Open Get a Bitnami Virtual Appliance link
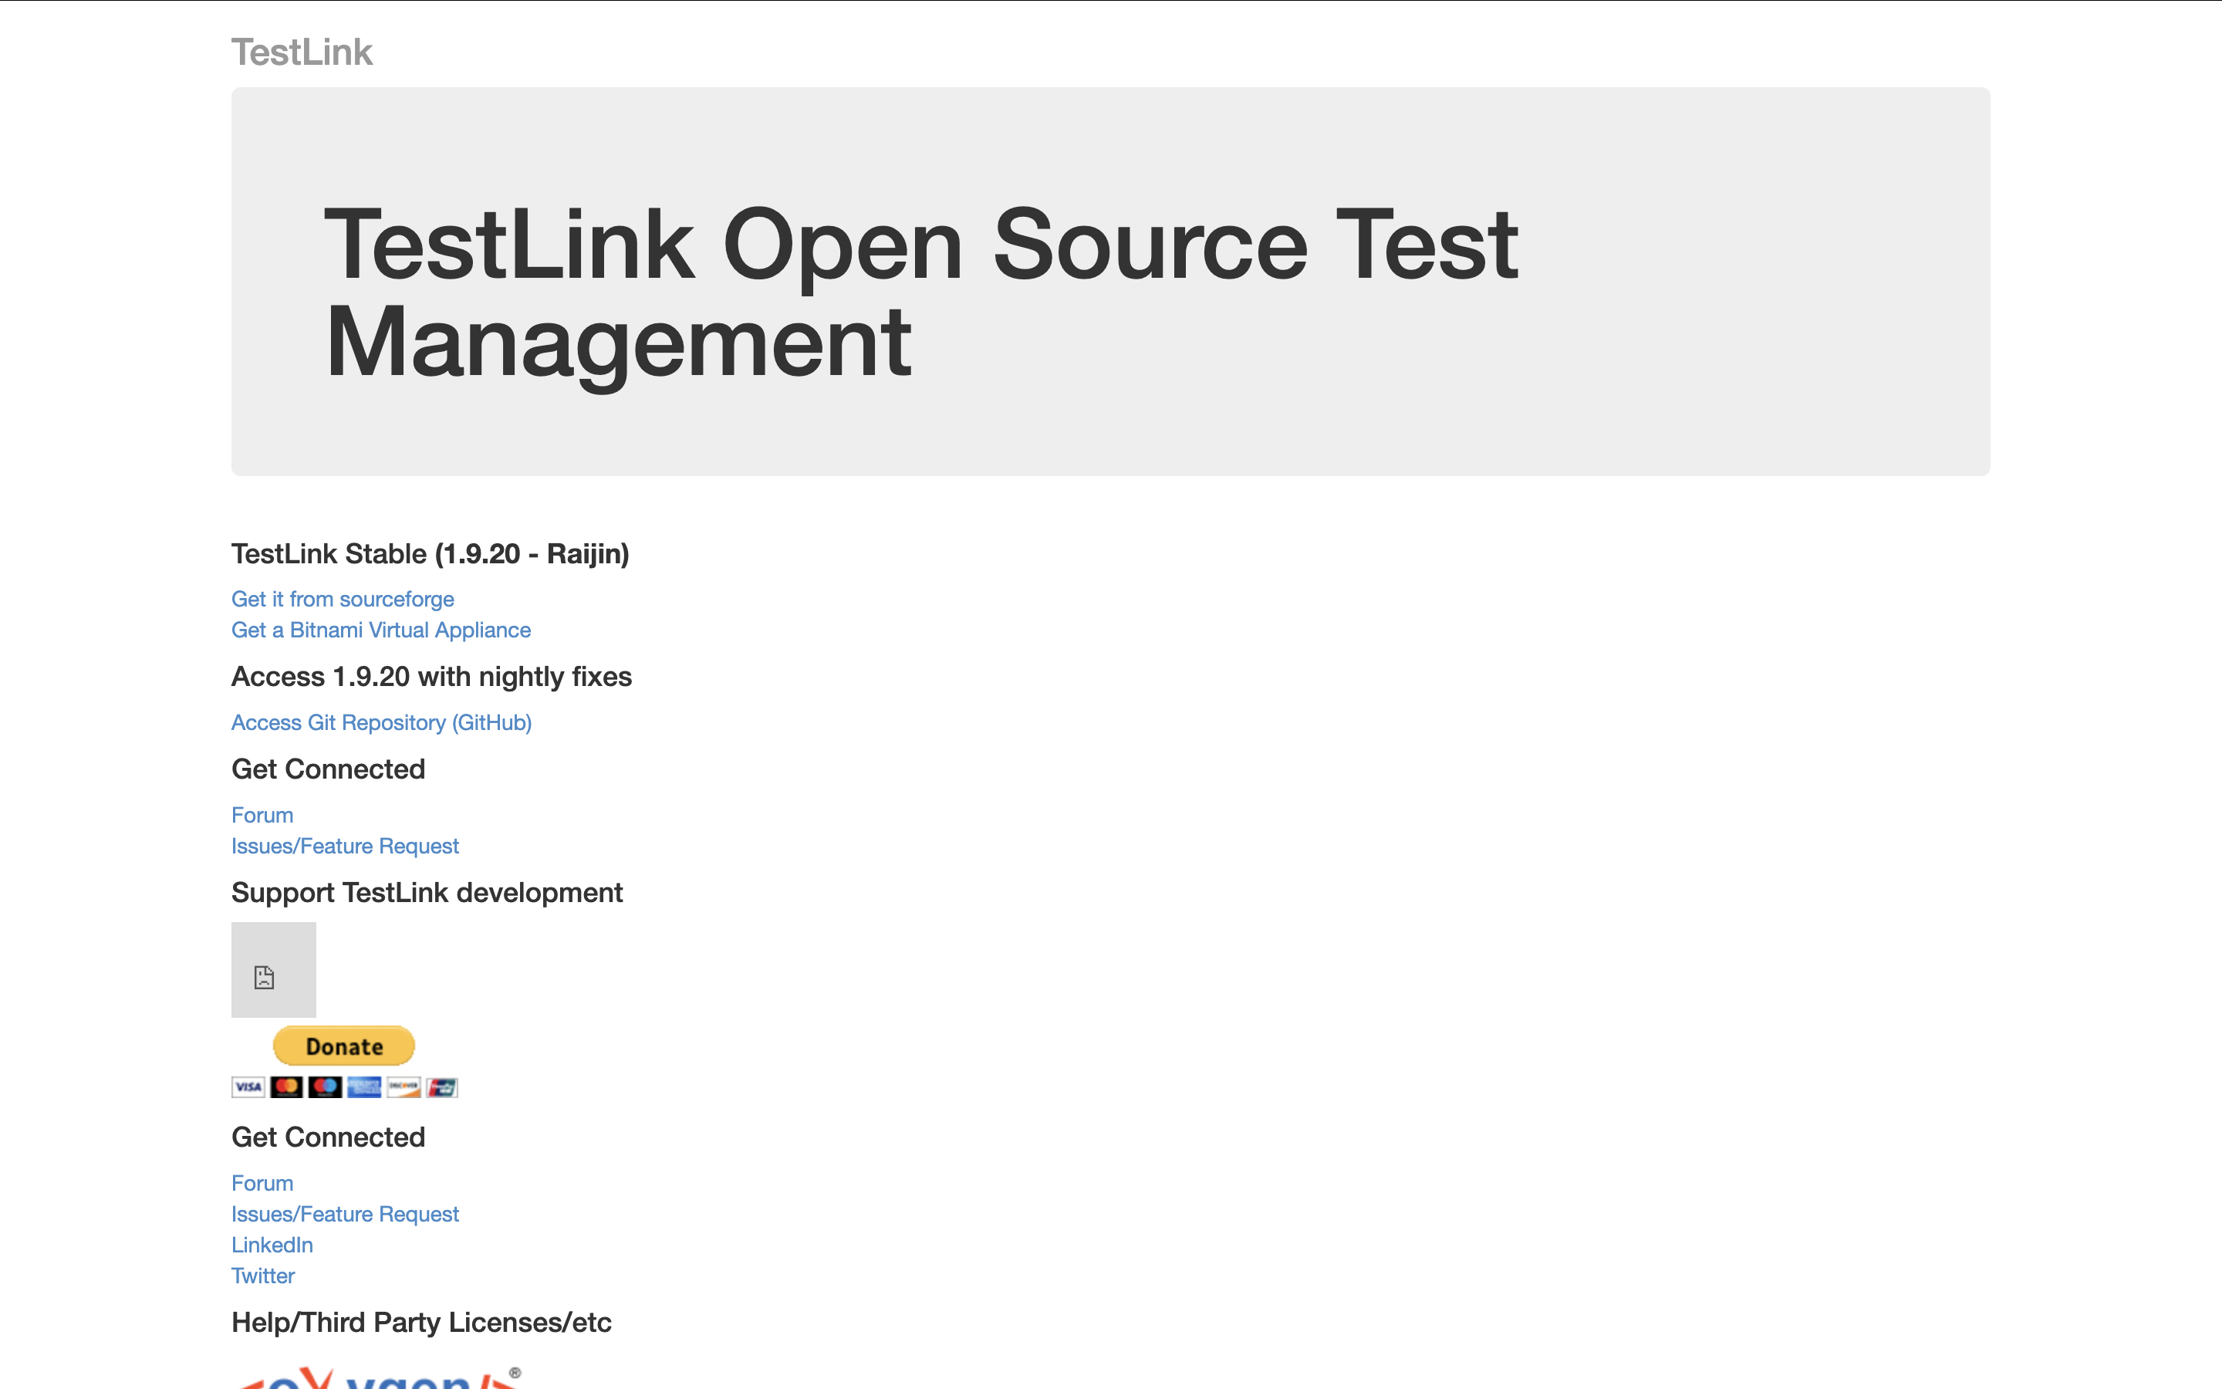Viewport: 2222px width, 1389px height. [381, 630]
